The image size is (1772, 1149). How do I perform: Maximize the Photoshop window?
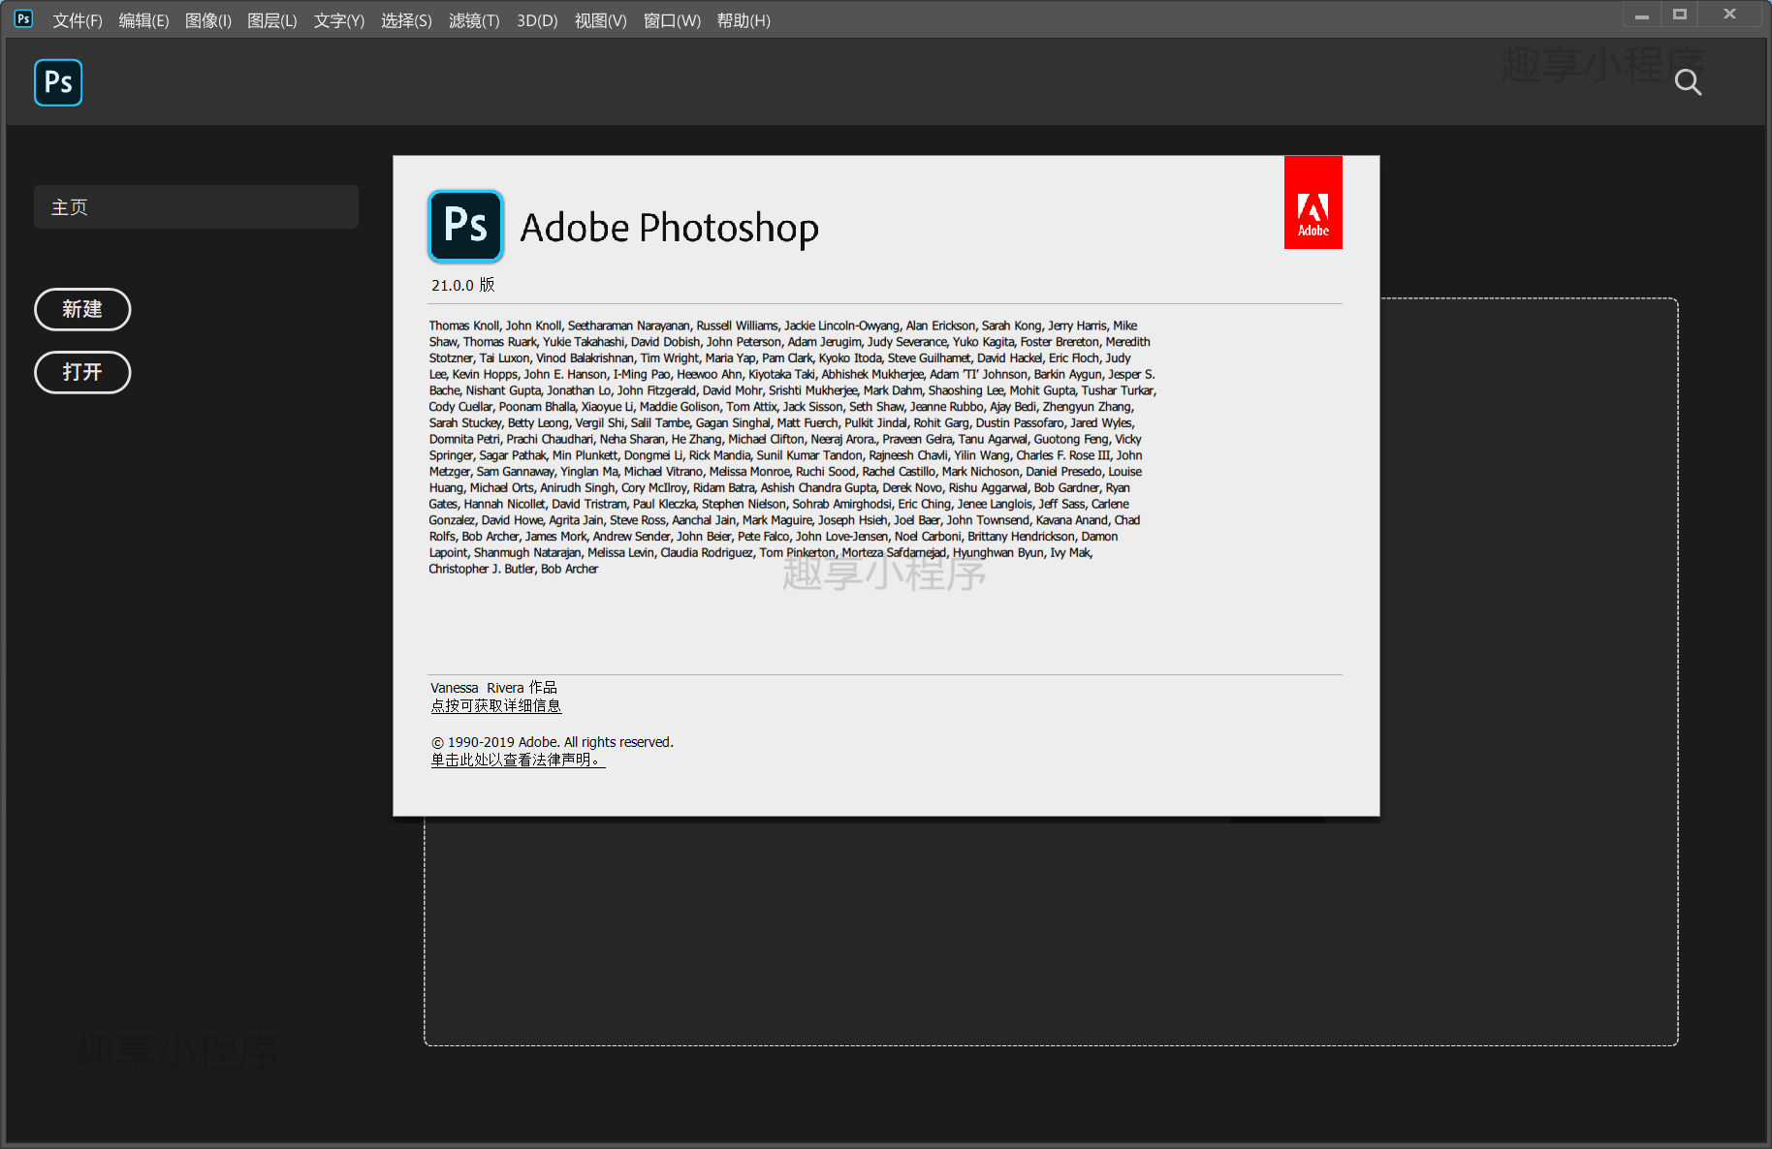point(1680,15)
